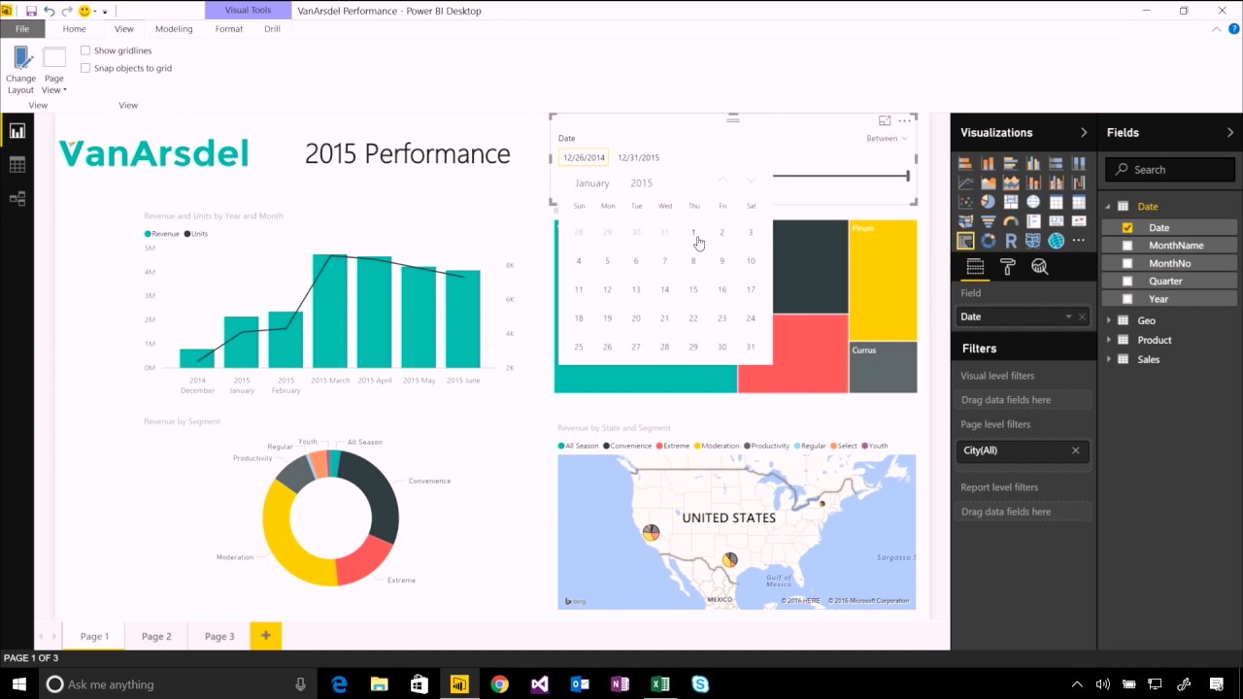Viewport: 1243px width, 699px height.
Task: Remove the City(All) page level filter
Action: pos(1075,449)
